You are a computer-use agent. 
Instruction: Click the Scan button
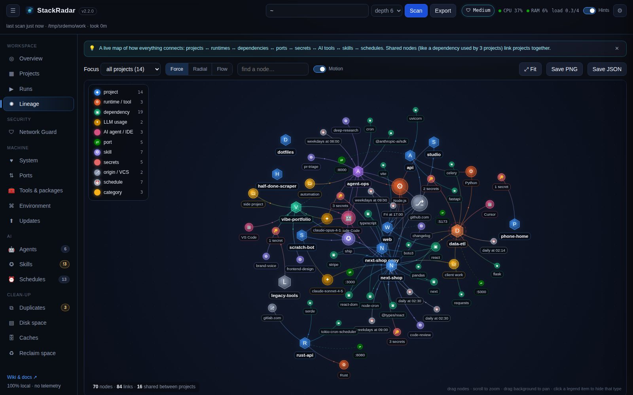click(x=416, y=11)
